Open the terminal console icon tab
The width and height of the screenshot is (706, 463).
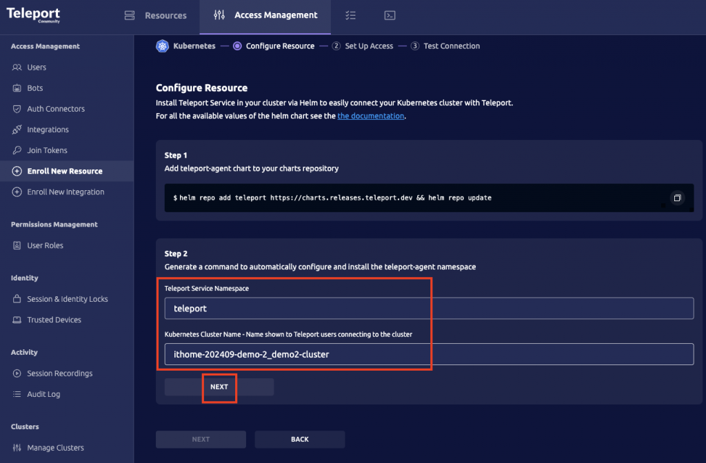point(390,16)
